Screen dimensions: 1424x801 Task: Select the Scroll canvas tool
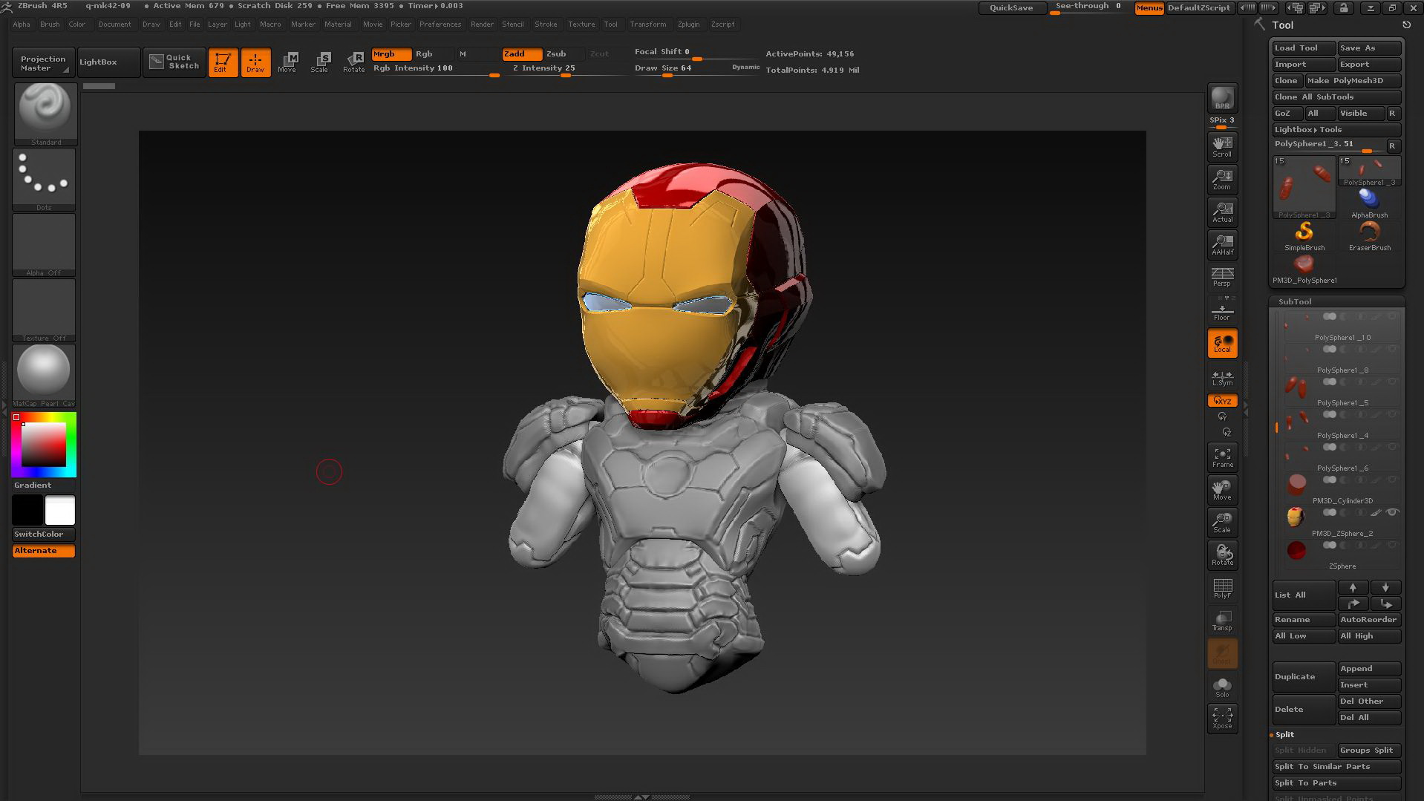[x=1222, y=146]
